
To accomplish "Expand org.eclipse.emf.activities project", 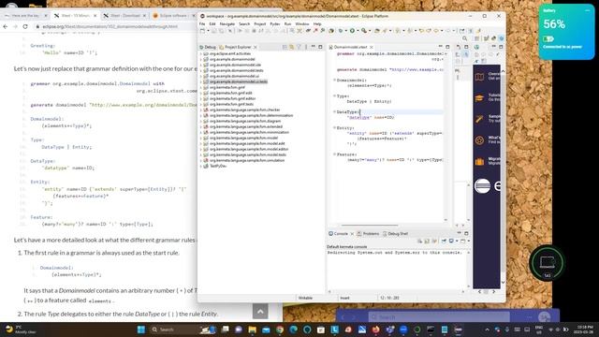I will coord(201,54).
